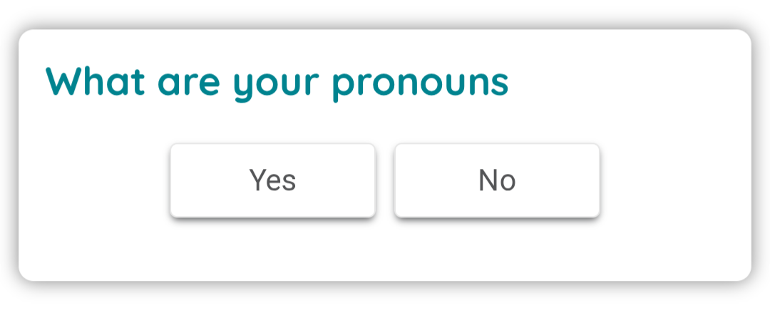770x313 pixels.
Task: Decline by selecting No
Action: 497,180
